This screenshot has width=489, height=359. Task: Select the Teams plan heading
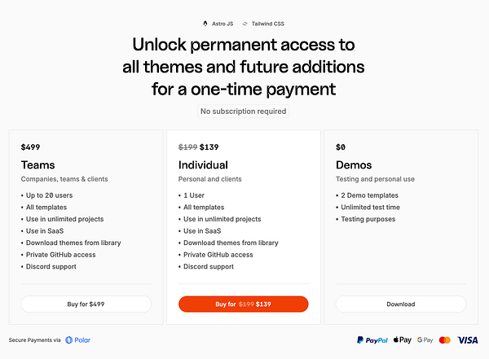pos(37,164)
